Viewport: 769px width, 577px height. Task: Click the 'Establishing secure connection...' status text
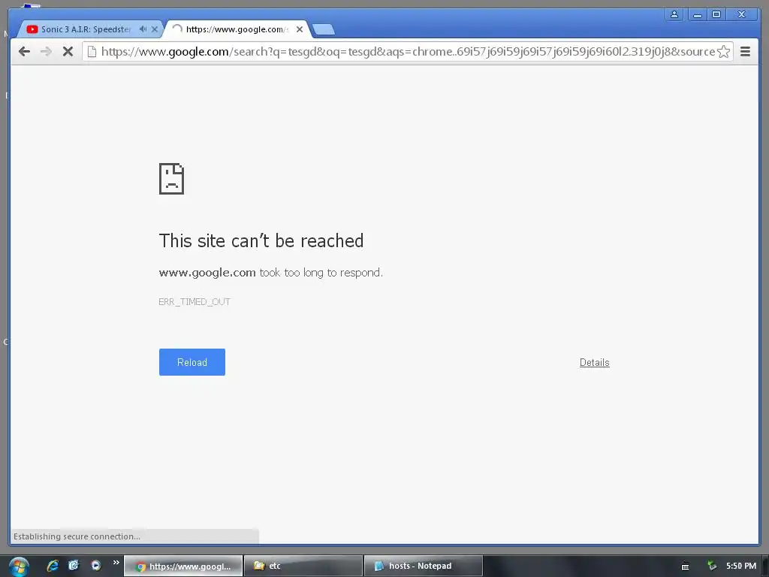(x=77, y=536)
